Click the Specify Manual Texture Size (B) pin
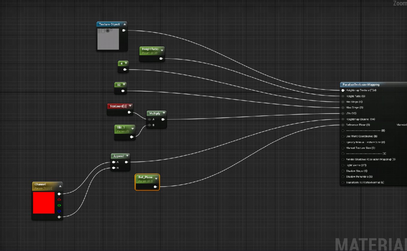Image resolution: width=407 pixels, height=251 pixels. pos(343,142)
